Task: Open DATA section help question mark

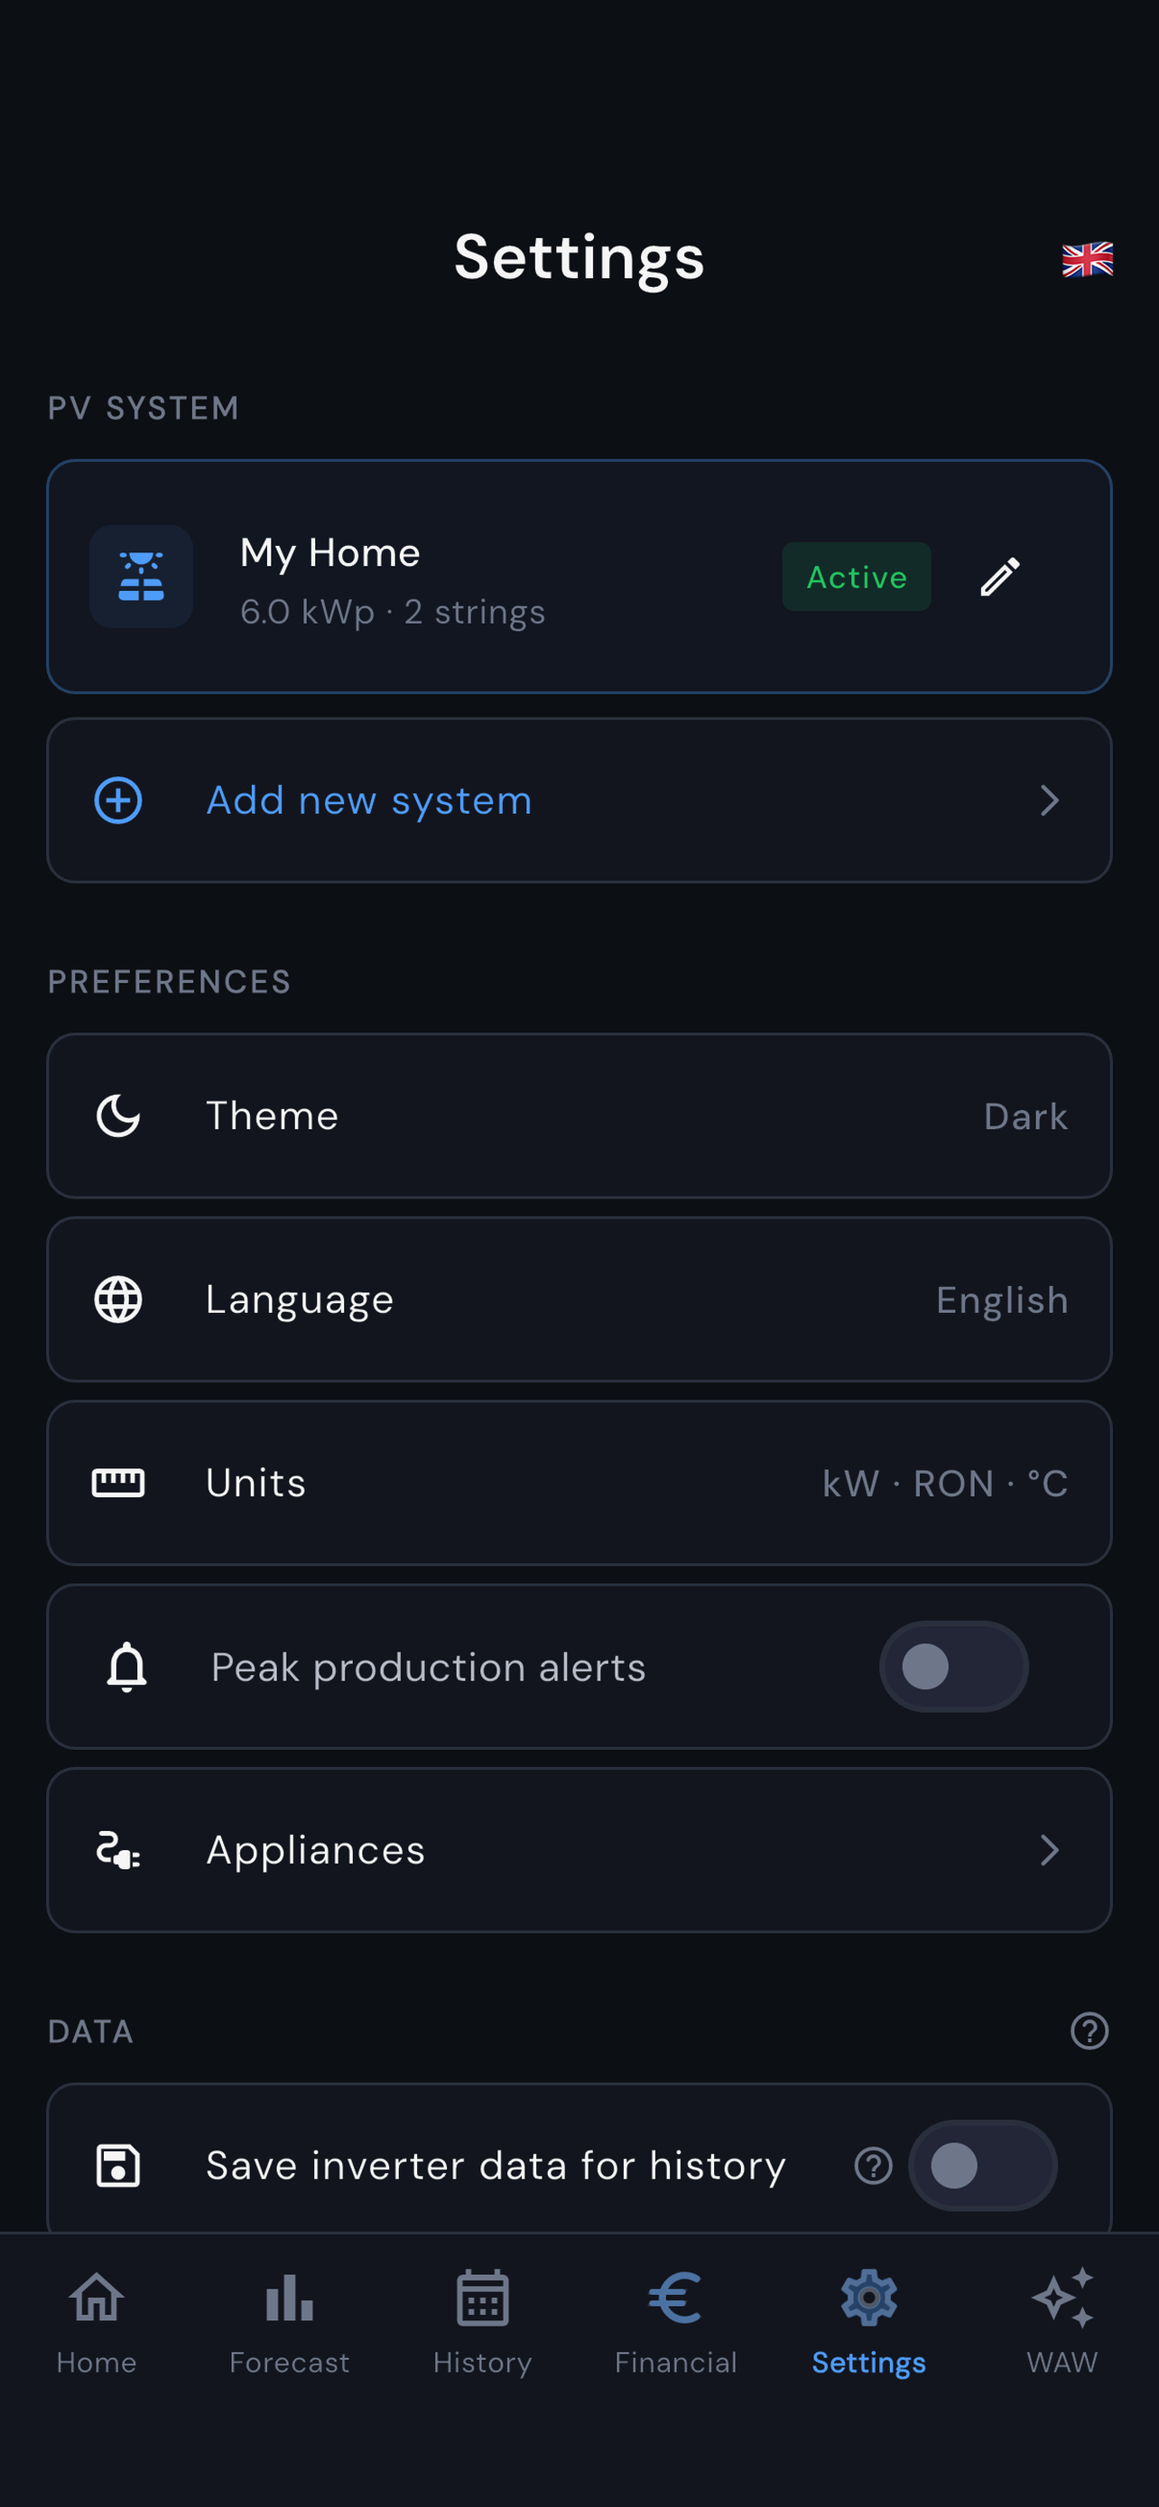Action: coord(1089,2031)
